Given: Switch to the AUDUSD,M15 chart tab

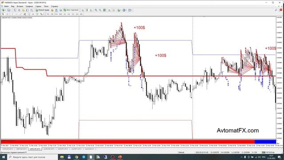Looking at the screenshot, I should pos(49,149).
